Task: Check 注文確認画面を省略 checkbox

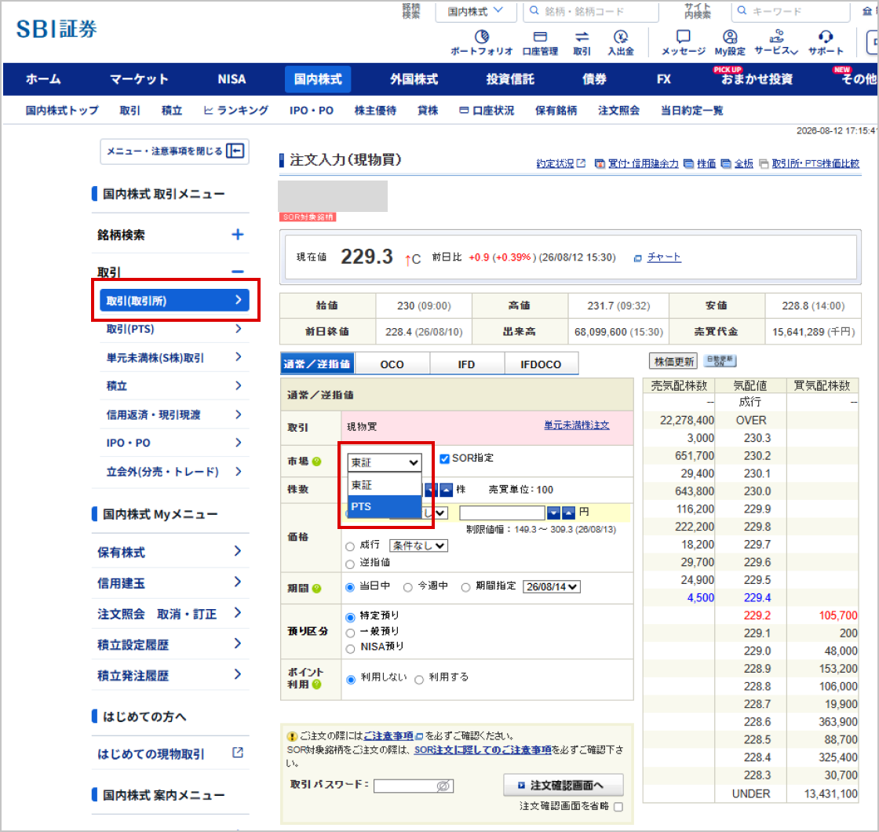Action: click(x=618, y=807)
